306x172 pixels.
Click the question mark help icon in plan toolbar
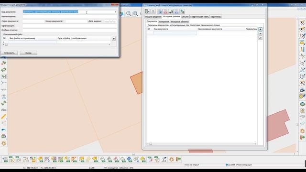[x=153, y=11]
